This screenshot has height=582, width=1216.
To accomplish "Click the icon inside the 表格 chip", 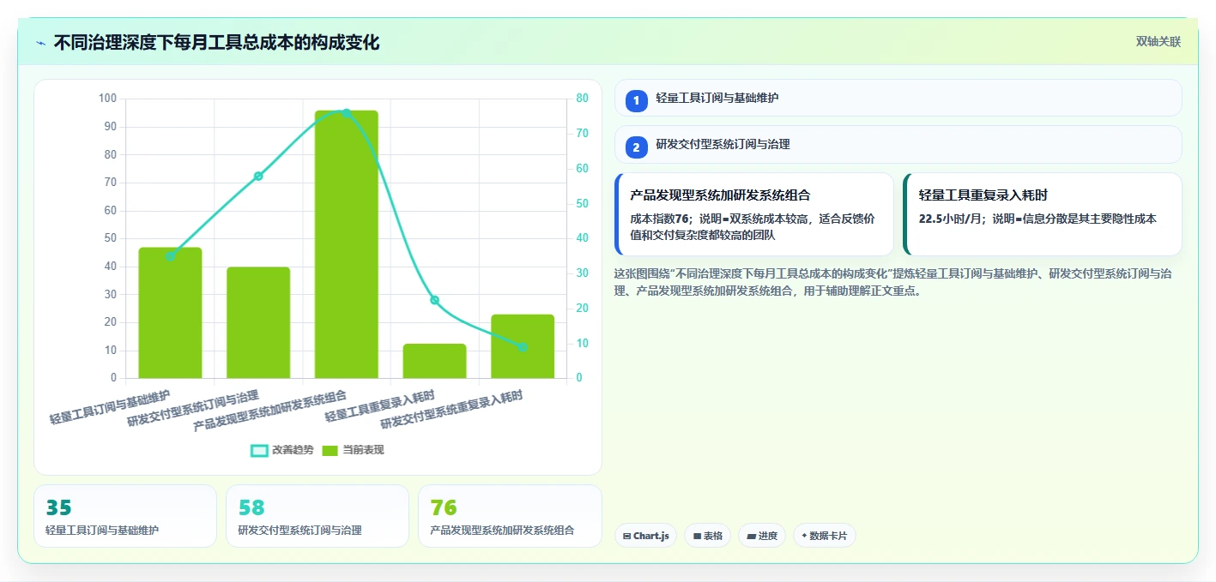I will click(697, 537).
